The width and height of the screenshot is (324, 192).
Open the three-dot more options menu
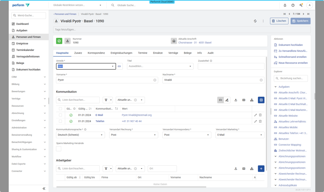pos(263,21)
